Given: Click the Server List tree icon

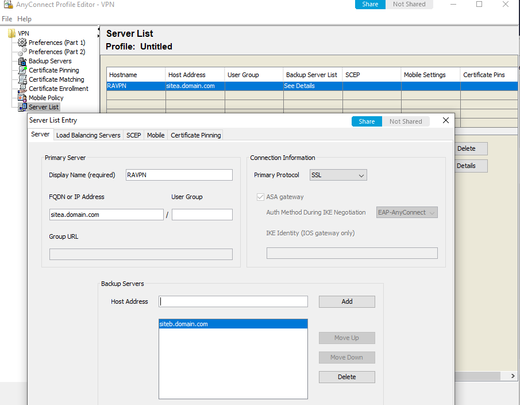Looking at the screenshot, I should 22,107.
